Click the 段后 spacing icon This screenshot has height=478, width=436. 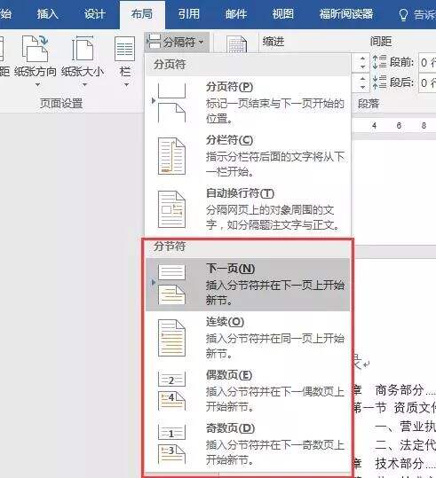pyautogui.click(x=379, y=82)
